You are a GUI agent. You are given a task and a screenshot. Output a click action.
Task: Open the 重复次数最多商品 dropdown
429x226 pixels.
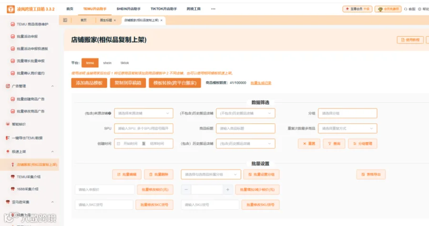point(347,128)
